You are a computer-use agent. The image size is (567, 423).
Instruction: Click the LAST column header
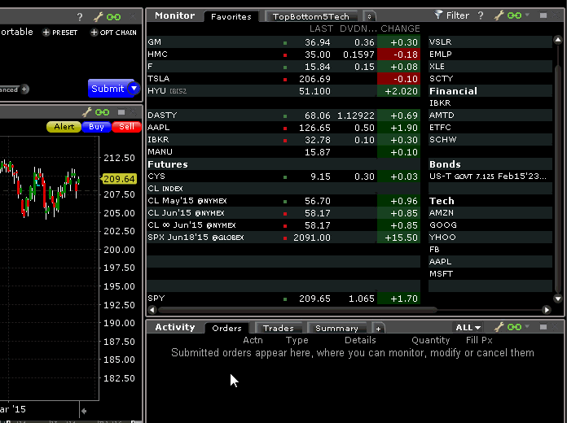tap(321, 28)
